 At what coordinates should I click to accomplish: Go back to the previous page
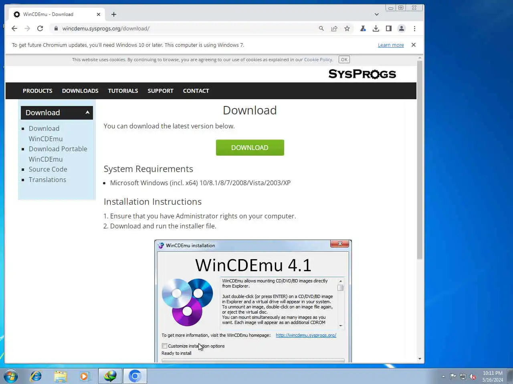pos(14,28)
